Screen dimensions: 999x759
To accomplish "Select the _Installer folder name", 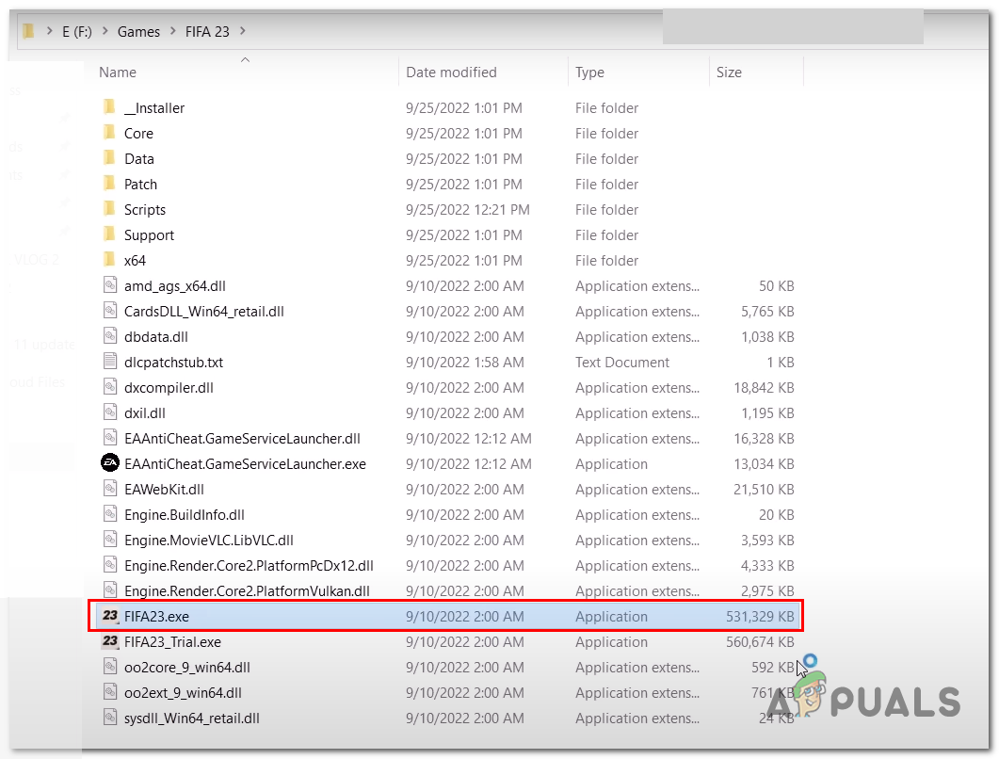I will point(154,108).
